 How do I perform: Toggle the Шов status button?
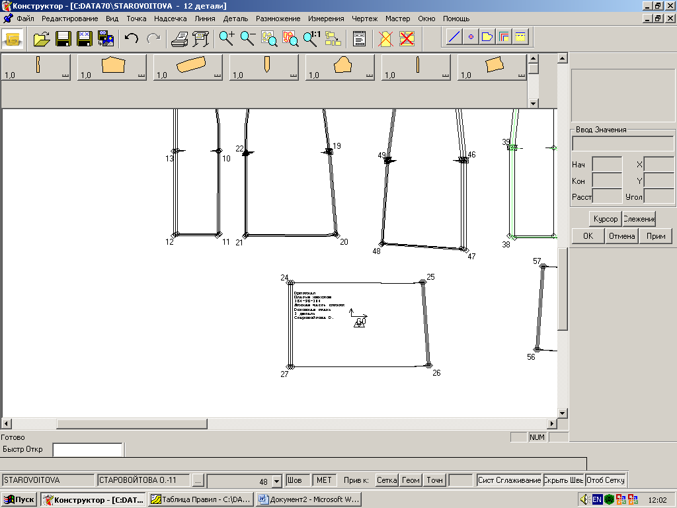(298, 480)
